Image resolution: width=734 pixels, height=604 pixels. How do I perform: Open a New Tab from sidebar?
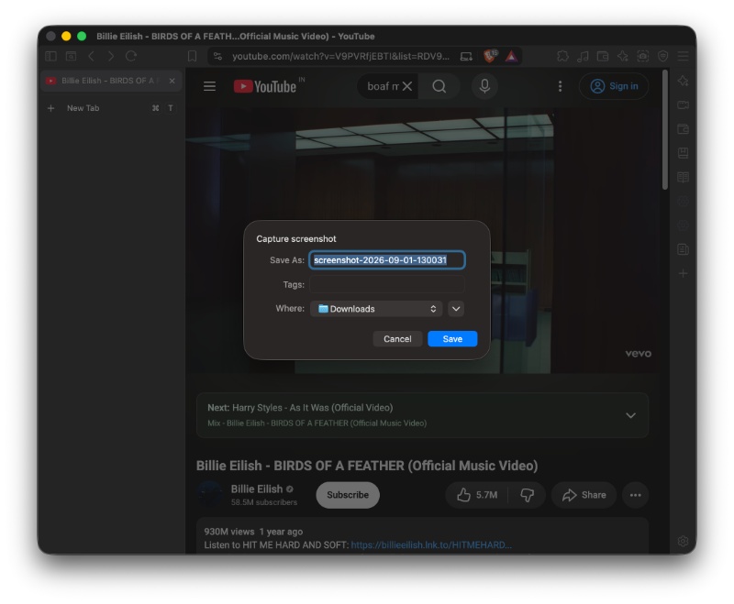click(x=111, y=108)
